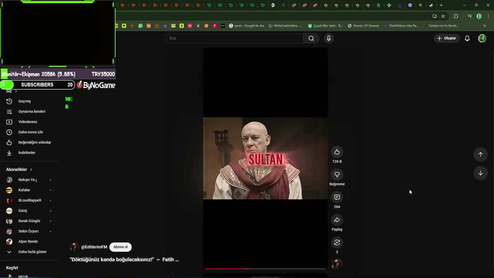Open Çayeli İftar Vakti bookmark
This screenshot has width=494, height=278.
(x=325, y=26)
